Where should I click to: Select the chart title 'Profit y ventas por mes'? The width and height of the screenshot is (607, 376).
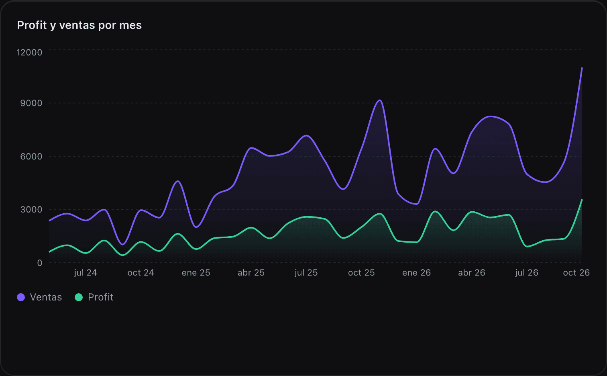pyautogui.click(x=79, y=25)
